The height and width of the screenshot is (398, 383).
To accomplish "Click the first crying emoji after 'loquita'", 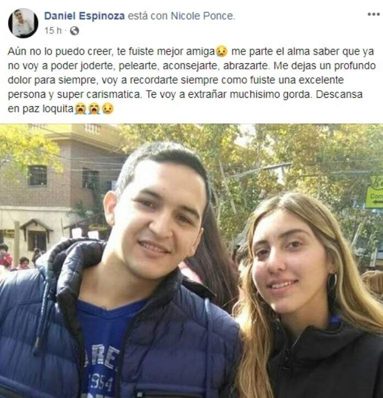I will coord(80,109).
